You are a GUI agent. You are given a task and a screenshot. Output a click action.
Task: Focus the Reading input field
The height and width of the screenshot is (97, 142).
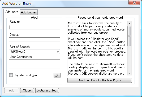click(x=35, y=27)
